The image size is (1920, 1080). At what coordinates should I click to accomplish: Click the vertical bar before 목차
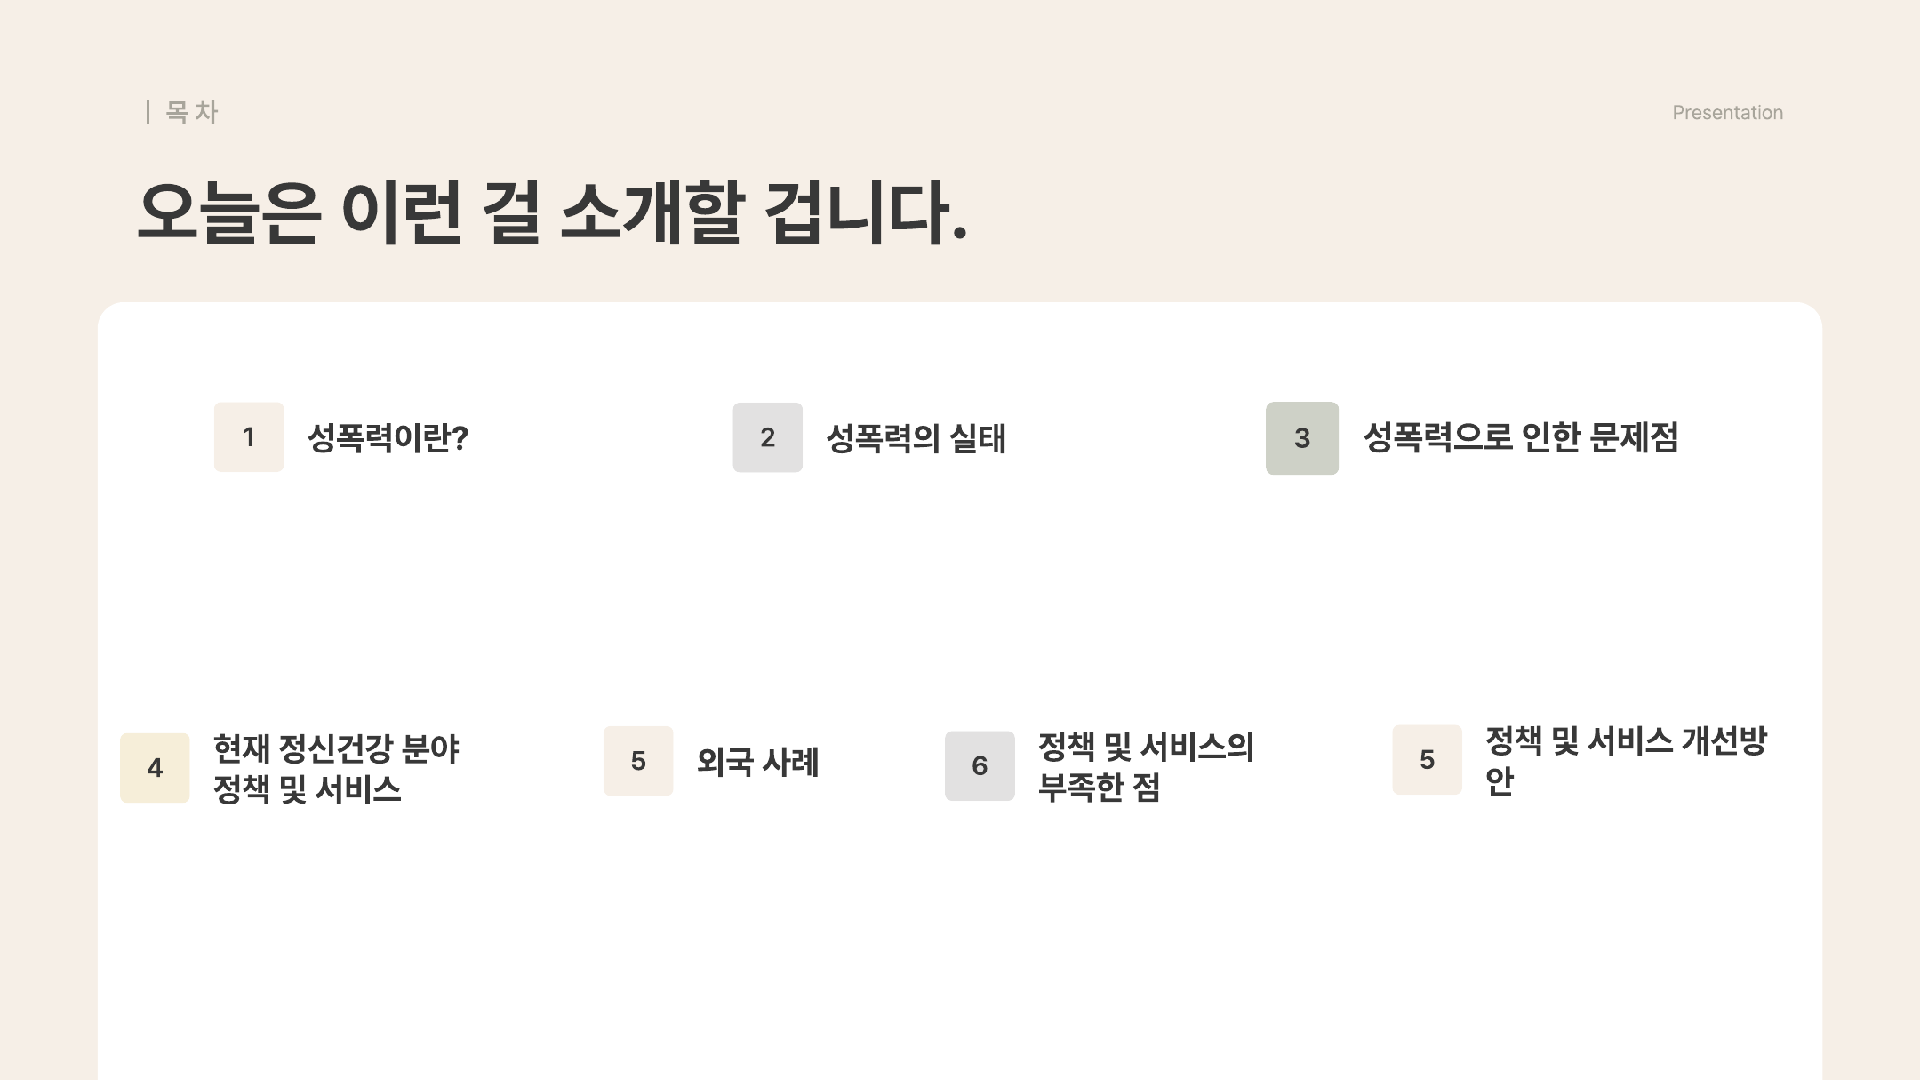pos(148,112)
